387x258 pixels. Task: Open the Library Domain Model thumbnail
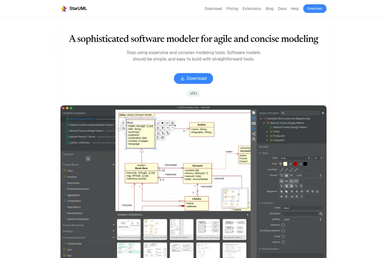click(155, 229)
